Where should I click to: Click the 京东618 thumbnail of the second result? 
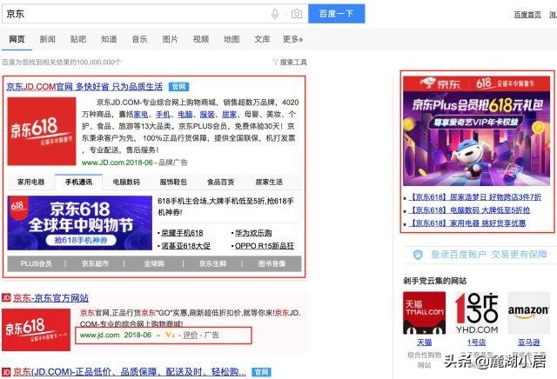click(37, 329)
